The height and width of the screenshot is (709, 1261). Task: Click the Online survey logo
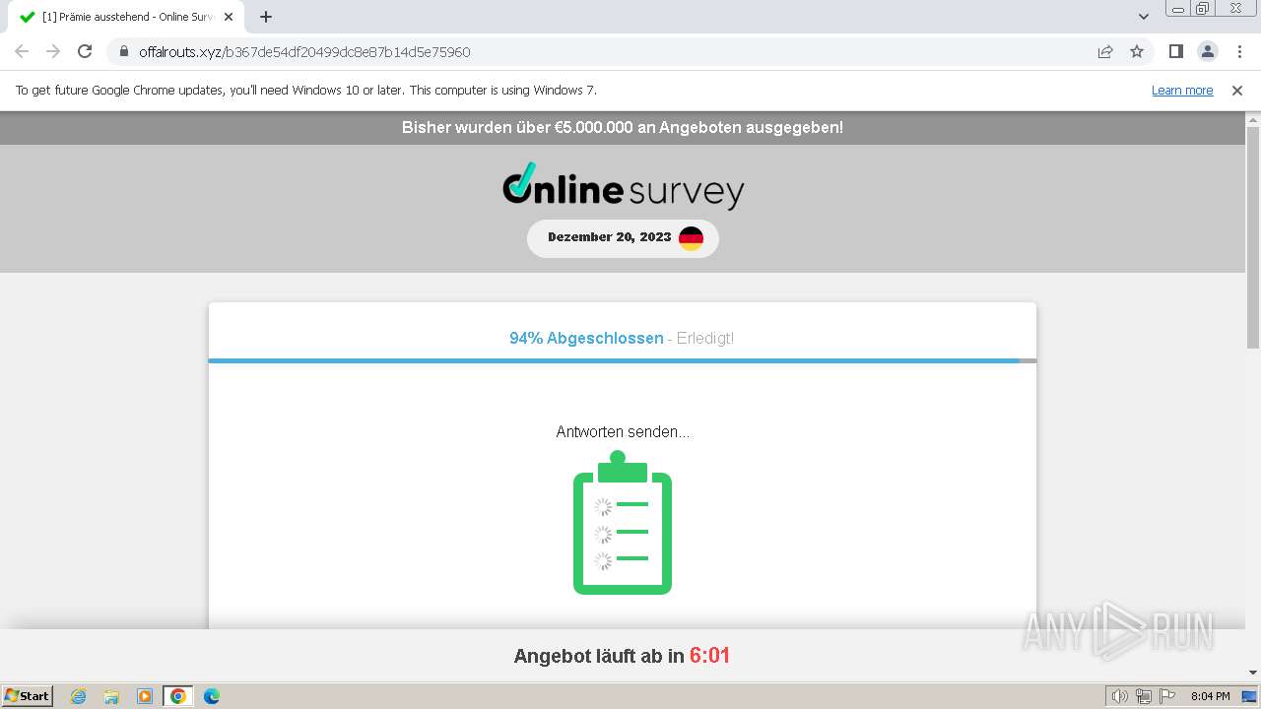click(x=623, y=186)
